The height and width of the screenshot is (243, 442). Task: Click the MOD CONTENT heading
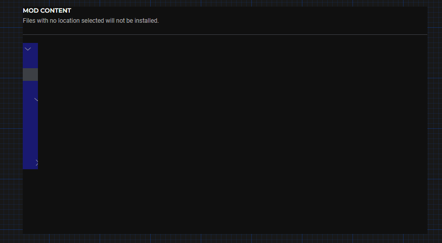pyautogui.click(x=47, y=11)
